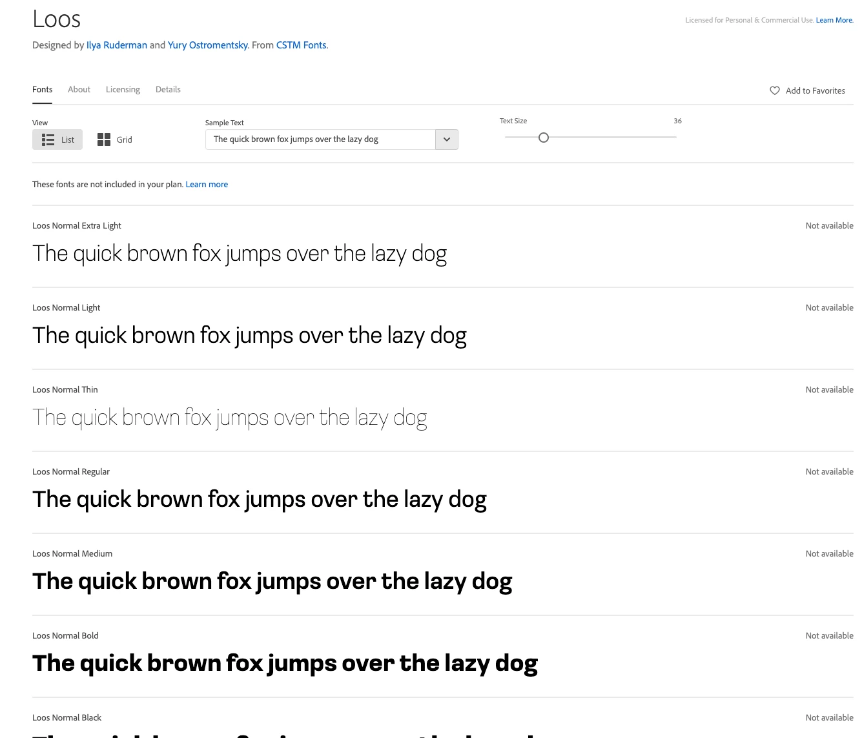Viewport: 862px width, 738px height.
Task: Select the Loos Normal Light label
Action: [x=67, y=308]
